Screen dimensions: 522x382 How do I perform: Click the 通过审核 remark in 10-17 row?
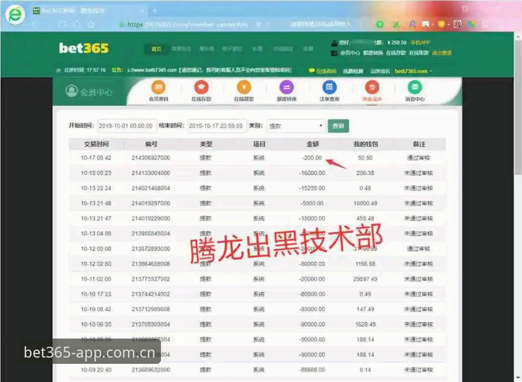click(x=418, y=158)
